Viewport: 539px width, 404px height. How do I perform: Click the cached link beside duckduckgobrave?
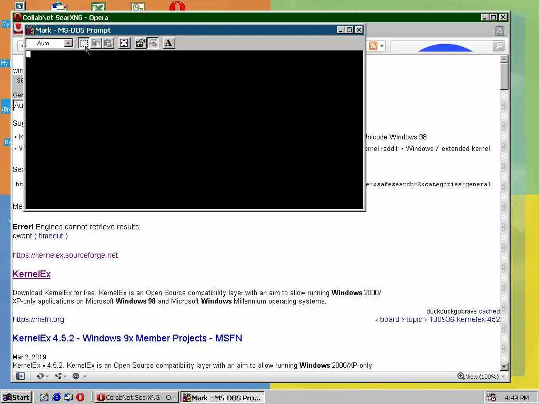coord(489,311)
